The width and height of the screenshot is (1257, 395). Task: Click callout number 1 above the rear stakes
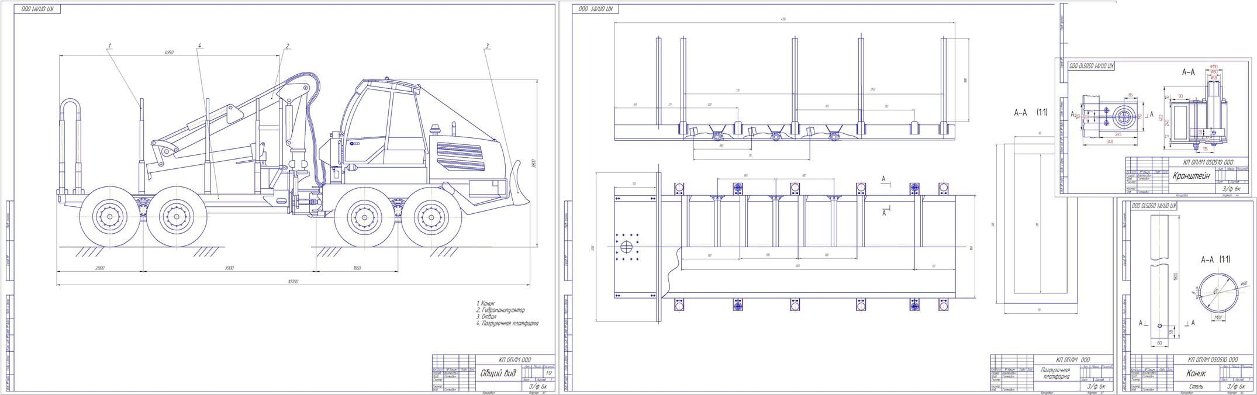109,45
